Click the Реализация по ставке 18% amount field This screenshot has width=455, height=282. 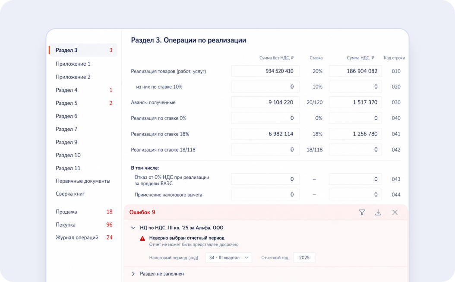265,134
